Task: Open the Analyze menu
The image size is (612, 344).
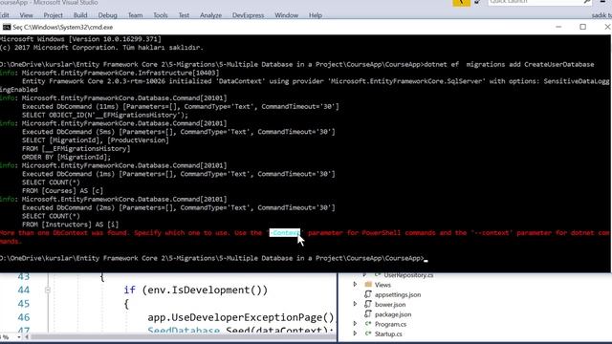Action: 210,15
